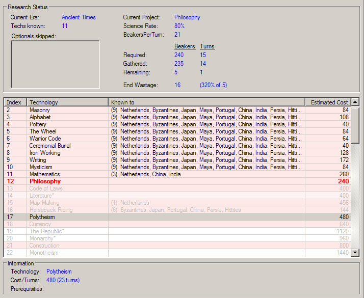Click the Known to column header
This screenshot has height=298, width=364.
pos(206,102)
